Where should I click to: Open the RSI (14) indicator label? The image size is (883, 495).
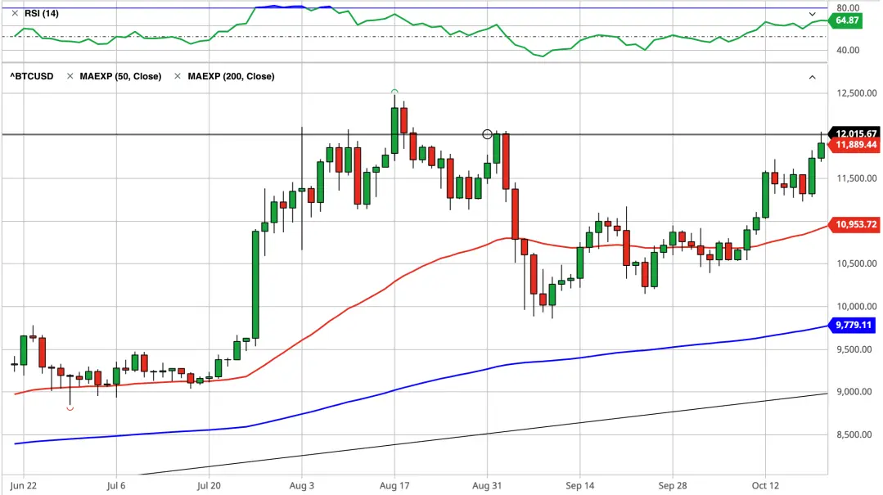[42, 13]
